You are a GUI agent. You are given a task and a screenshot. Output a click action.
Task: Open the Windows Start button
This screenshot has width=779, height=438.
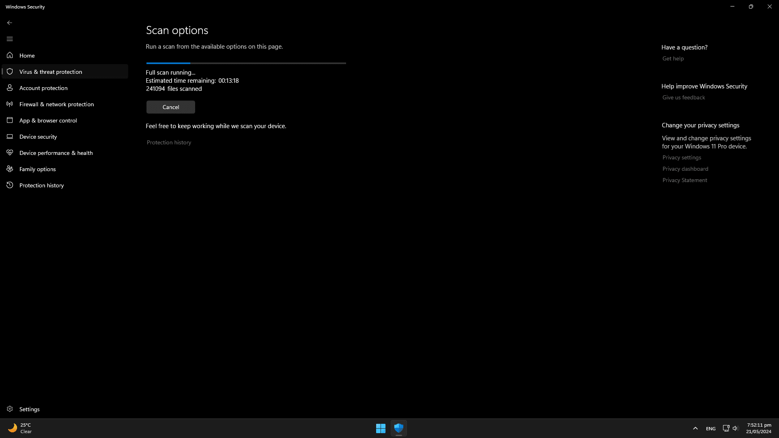point(381,428)
